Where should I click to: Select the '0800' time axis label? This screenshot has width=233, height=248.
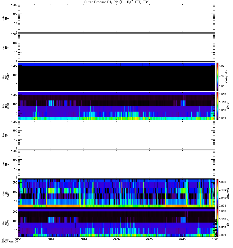click(x=18, y=239)
